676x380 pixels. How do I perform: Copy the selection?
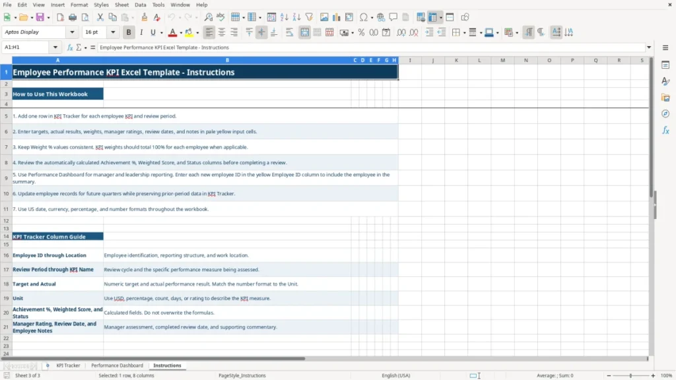pyautogui.click(x=112, y=17)
